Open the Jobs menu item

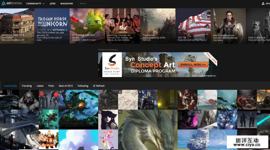pos(52,3)
